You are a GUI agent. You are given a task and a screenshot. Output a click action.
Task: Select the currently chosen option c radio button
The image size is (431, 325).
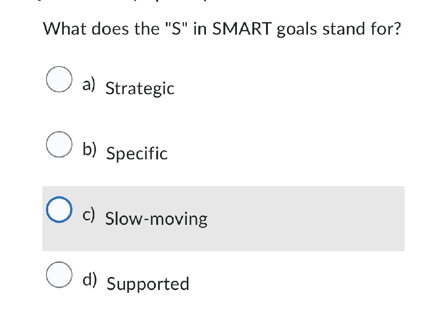[58, 209]
